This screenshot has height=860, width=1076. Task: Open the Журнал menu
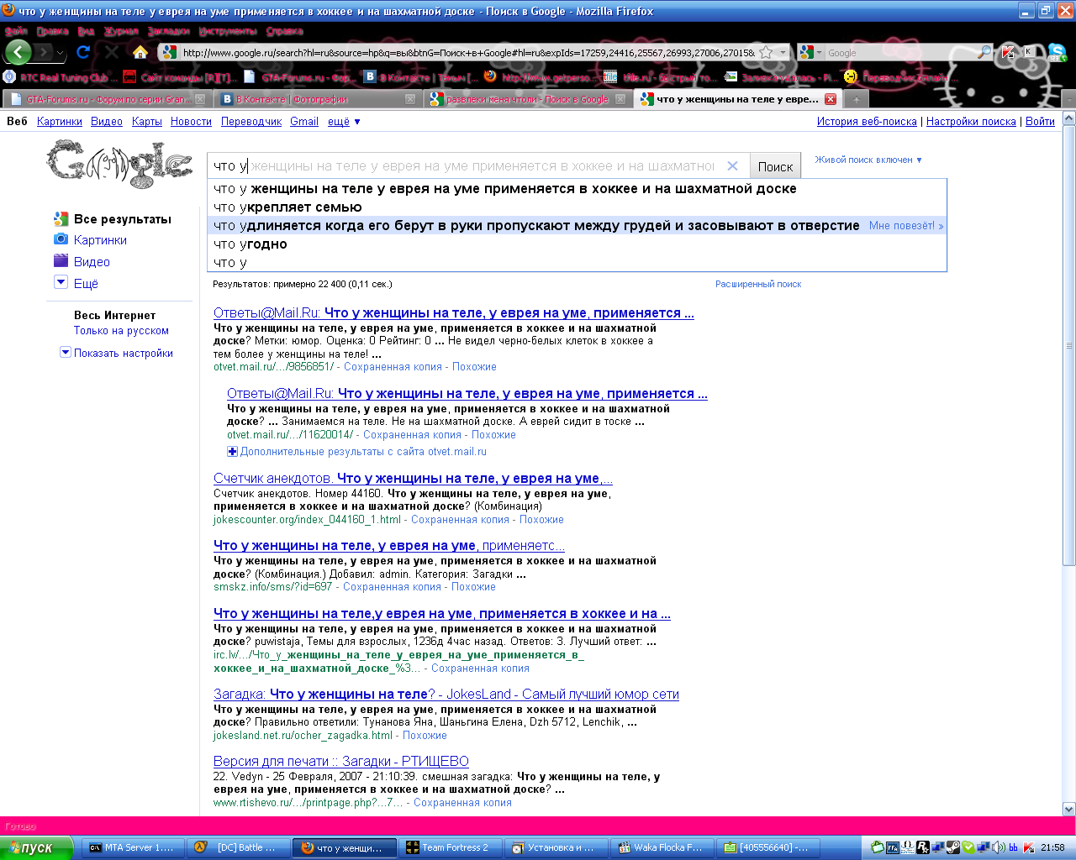click(121, 31)
